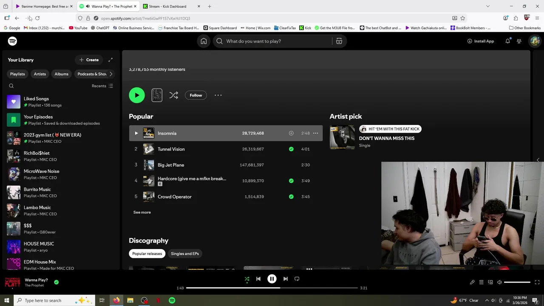This screenshot has height=306, width=544.
Task: Click See more under Popular
Action: click(142, 212)
